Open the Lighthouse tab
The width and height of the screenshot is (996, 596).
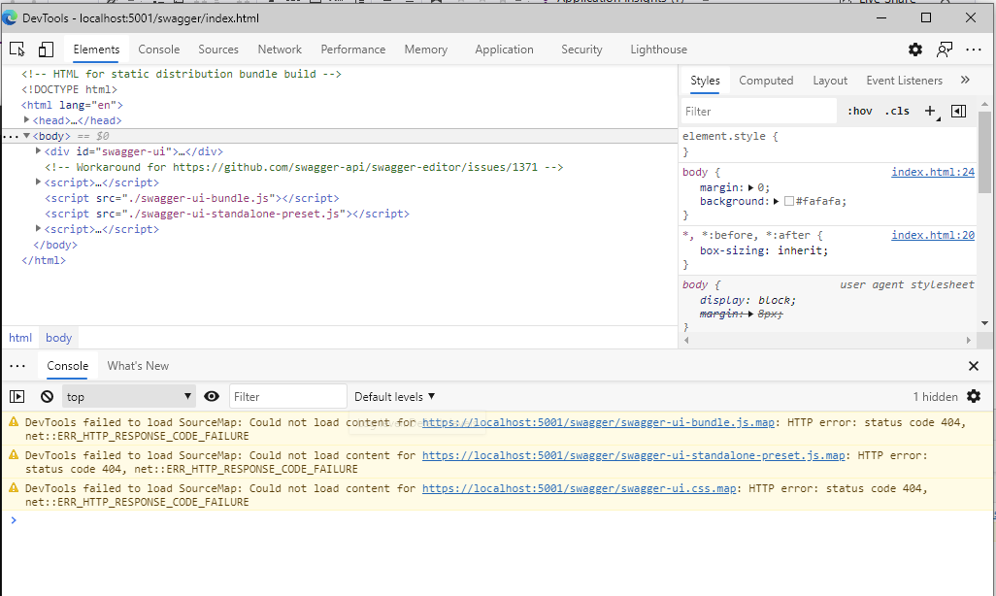(658, 50)
